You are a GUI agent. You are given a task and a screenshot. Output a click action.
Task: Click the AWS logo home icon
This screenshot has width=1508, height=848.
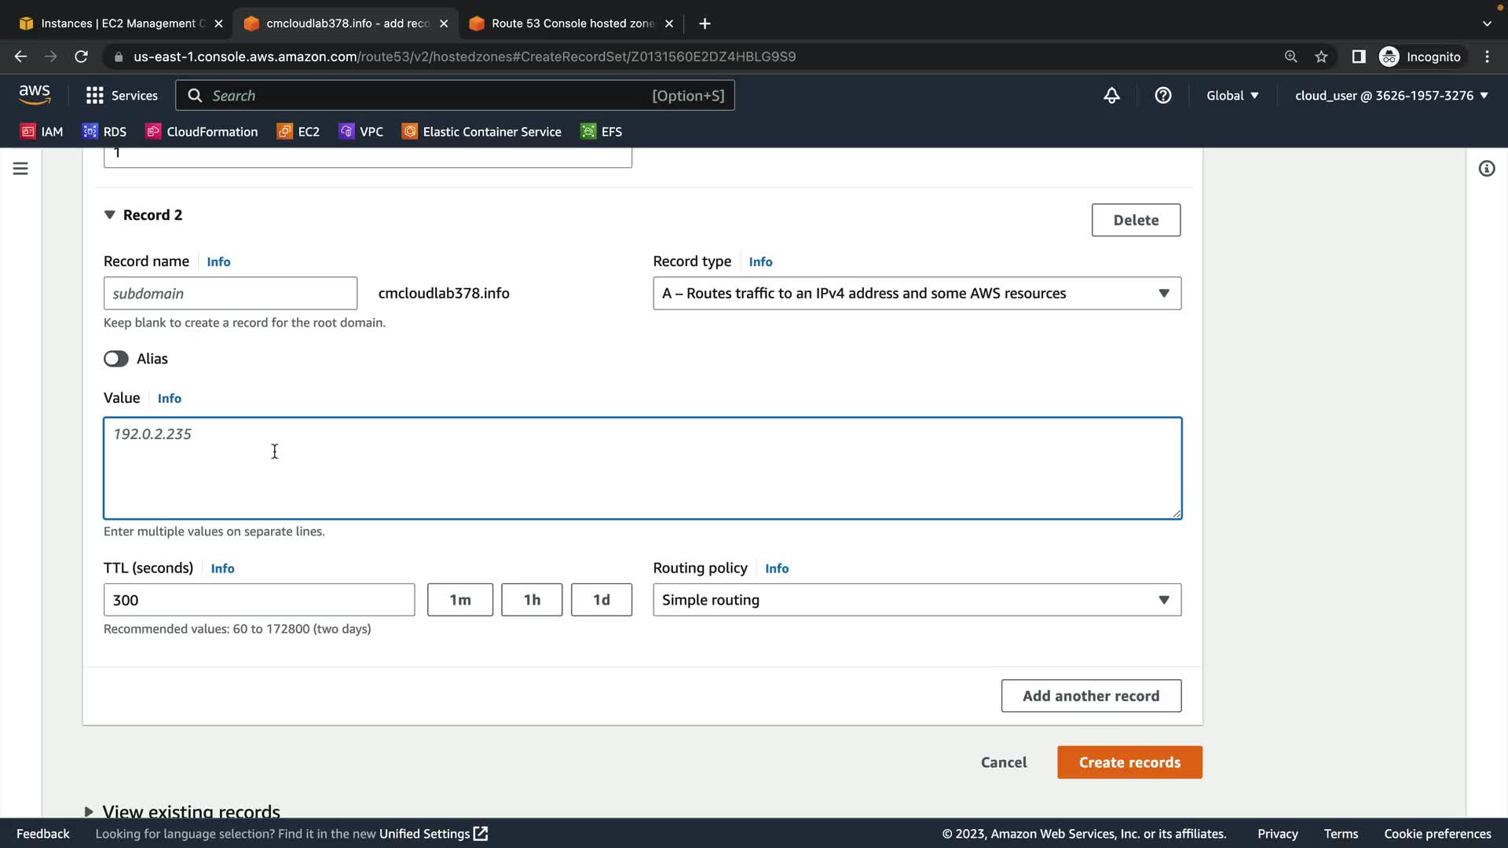point(35,94)
